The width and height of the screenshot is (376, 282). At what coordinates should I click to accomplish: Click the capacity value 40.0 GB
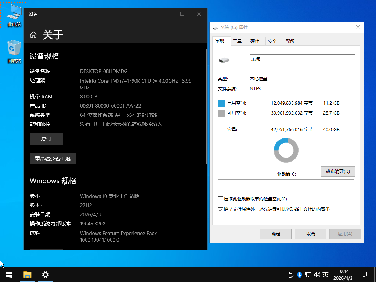click(x=331, y=130)
